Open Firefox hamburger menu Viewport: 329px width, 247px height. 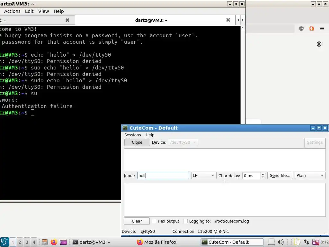(x=322, y=29)
